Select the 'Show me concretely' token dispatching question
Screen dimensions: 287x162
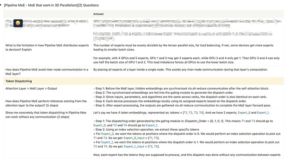coord(46,115)
